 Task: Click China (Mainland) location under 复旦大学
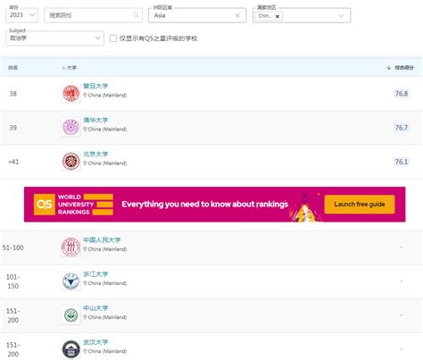click(x=105, y=96)
